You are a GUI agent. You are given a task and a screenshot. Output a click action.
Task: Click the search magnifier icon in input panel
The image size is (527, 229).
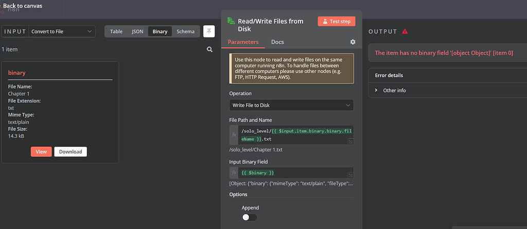tap(209, 49)
